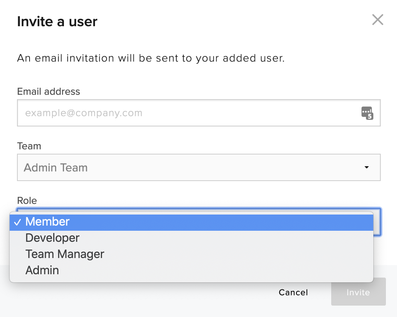This screenshot has width=397, height=317.
Task: Open the password manager icon in email field
Action: [x=367, y=113]
